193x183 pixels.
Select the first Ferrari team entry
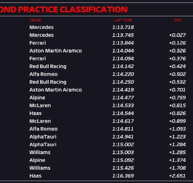[x=38, y=43]
